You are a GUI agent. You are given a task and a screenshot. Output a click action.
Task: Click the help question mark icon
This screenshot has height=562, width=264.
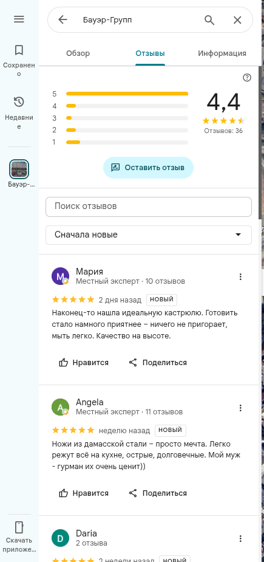[247, 78]
